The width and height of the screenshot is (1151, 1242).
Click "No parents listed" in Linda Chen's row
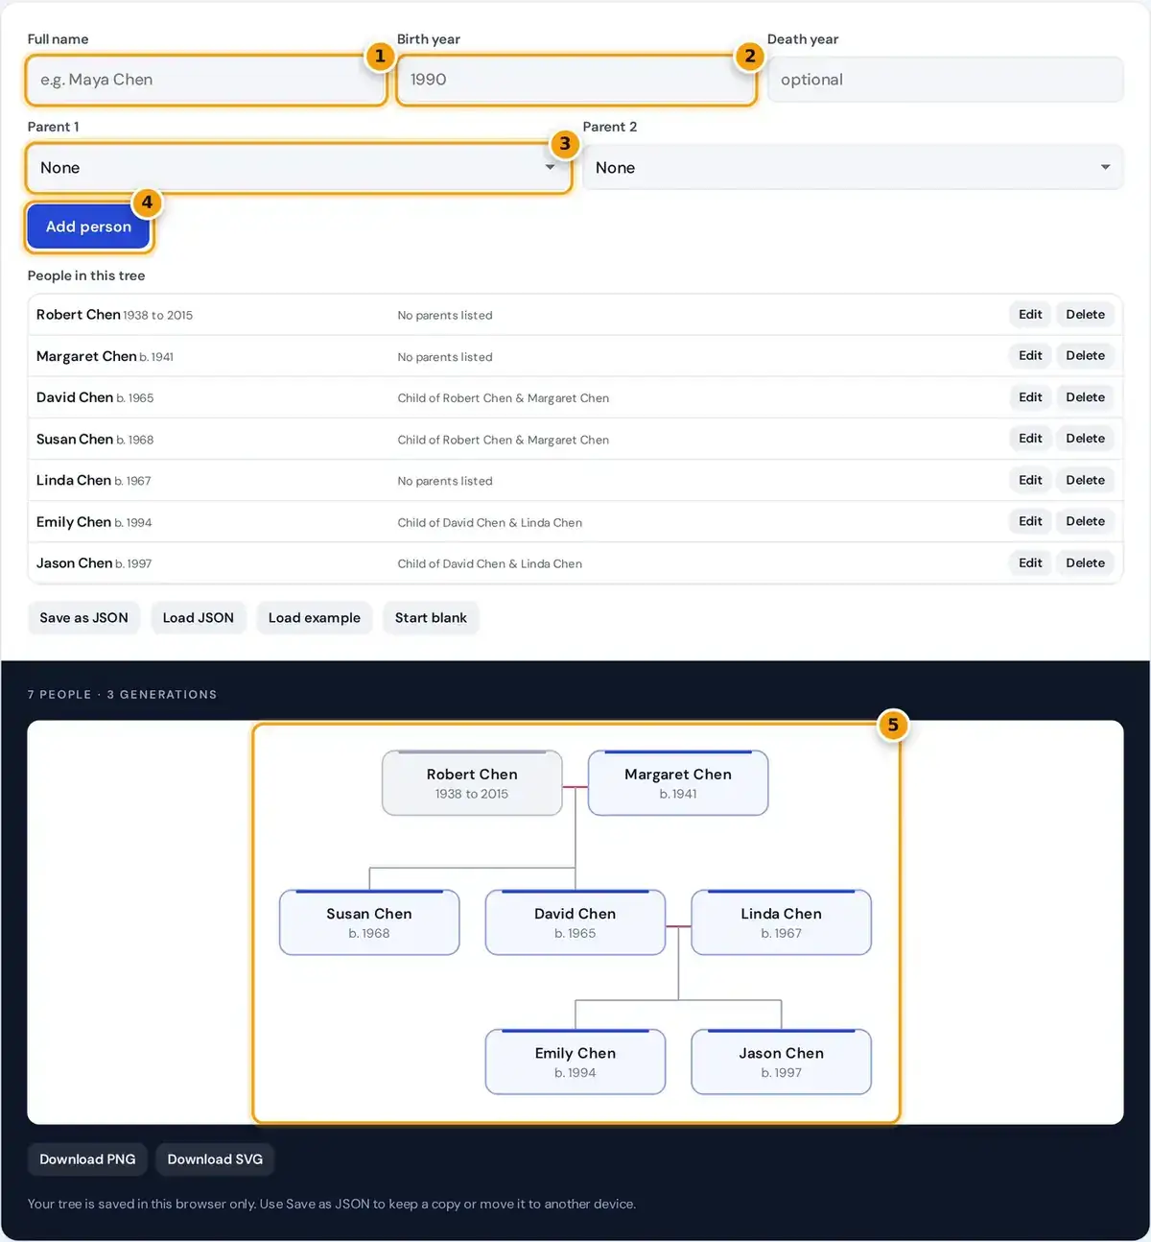[445, 481]
